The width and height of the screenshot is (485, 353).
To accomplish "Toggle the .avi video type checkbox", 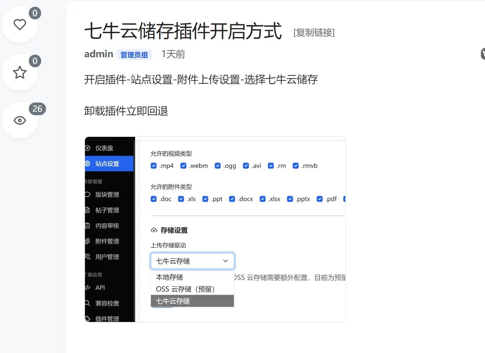I will (x=246, y=166).
